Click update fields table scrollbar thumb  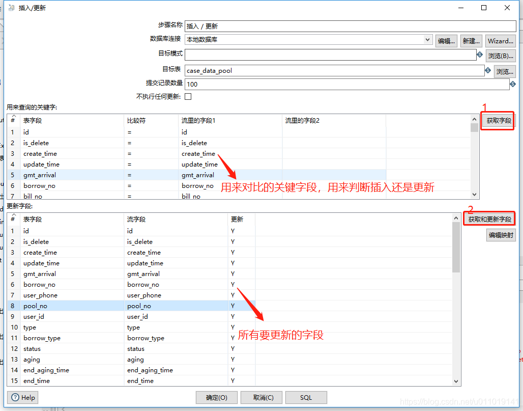pos(456,247)
